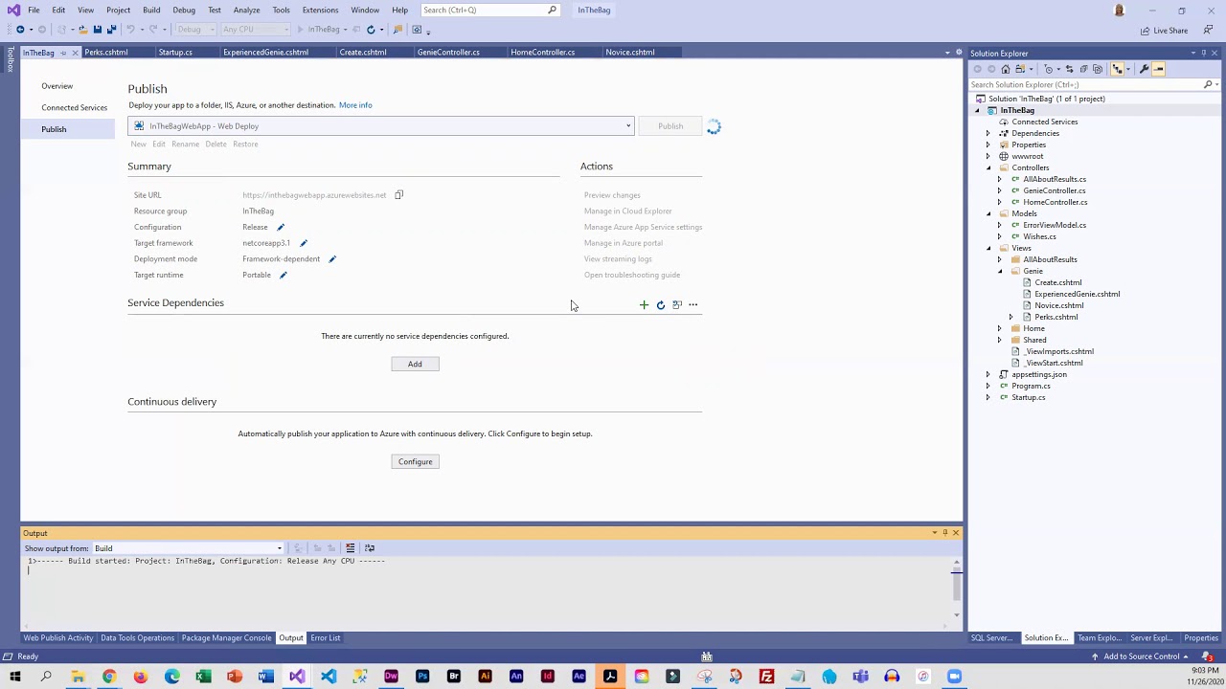Click the Sync with Active Document icon

(x=1070, y=69)
